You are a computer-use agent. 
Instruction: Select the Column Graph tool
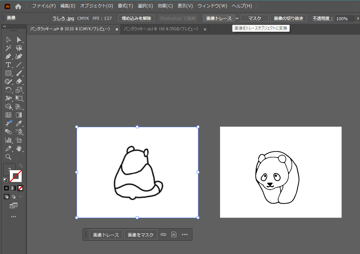(x=8, y=140)
